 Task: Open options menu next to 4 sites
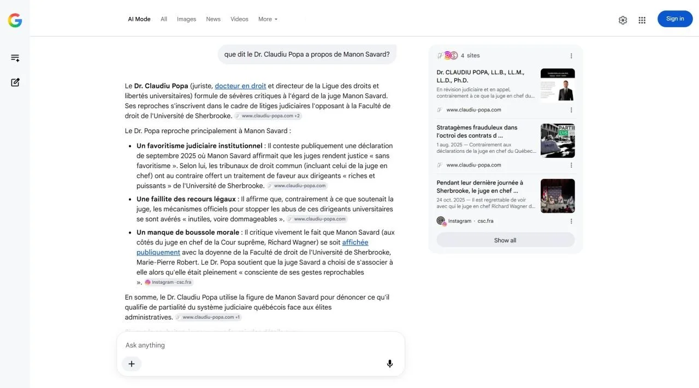[571, 56]
